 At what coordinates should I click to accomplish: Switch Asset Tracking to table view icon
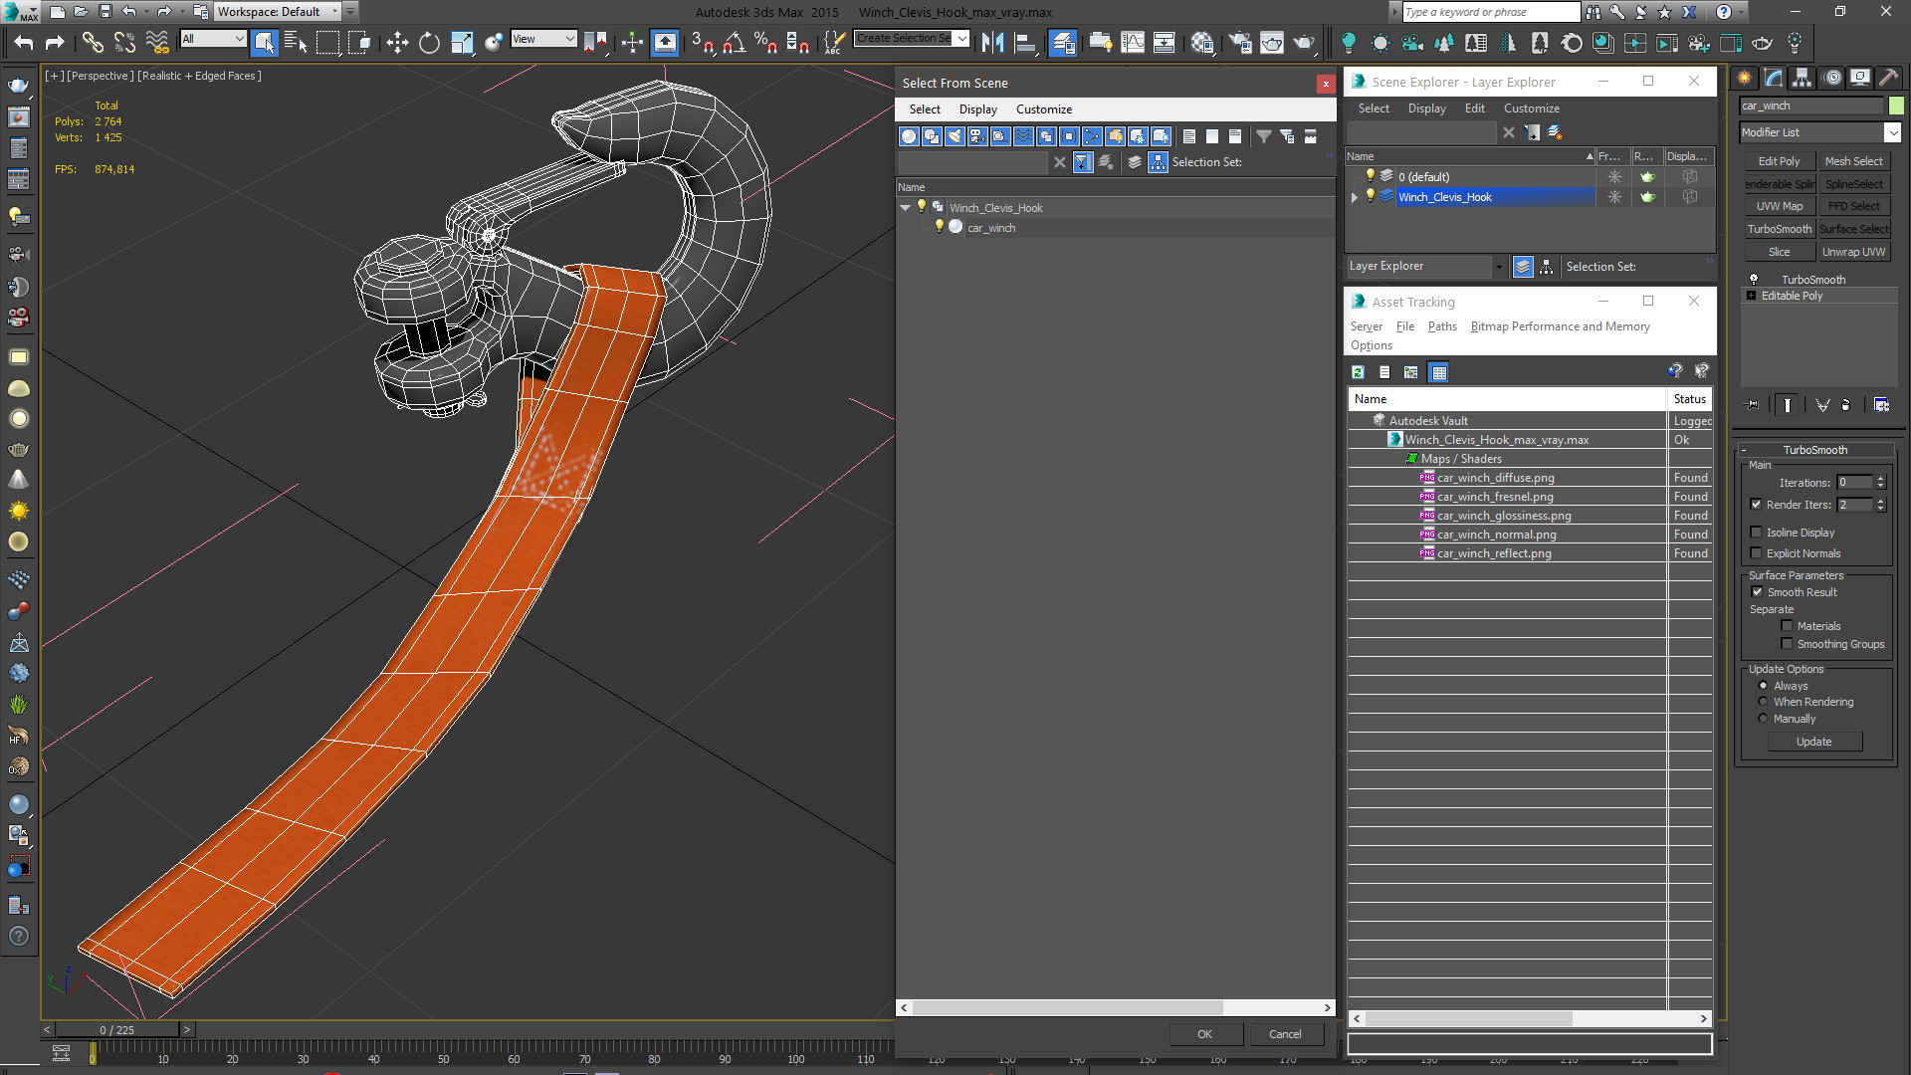(x=1438, y=372)
